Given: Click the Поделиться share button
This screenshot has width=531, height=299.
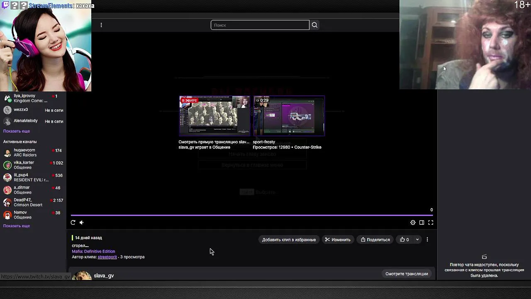Looking at the screenshot, I should (375, 240).
